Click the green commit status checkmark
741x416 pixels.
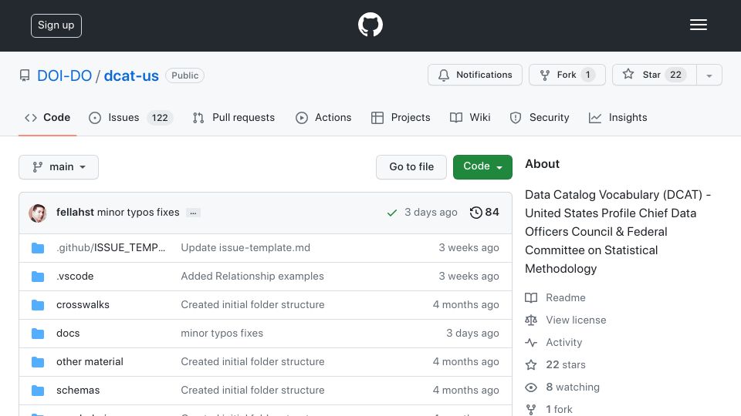[392, 213]
